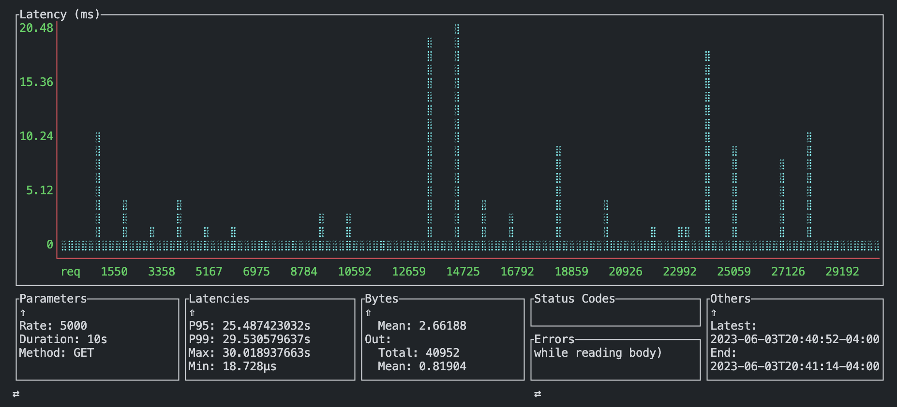
Task: Select the 'Method: GET' line
Action: (x=57, y=353)
